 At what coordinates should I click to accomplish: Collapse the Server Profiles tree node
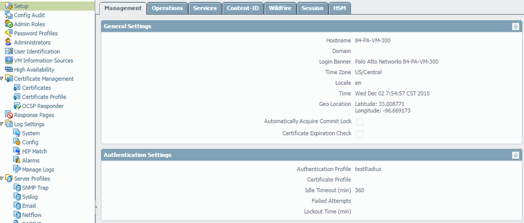point(2,179)
